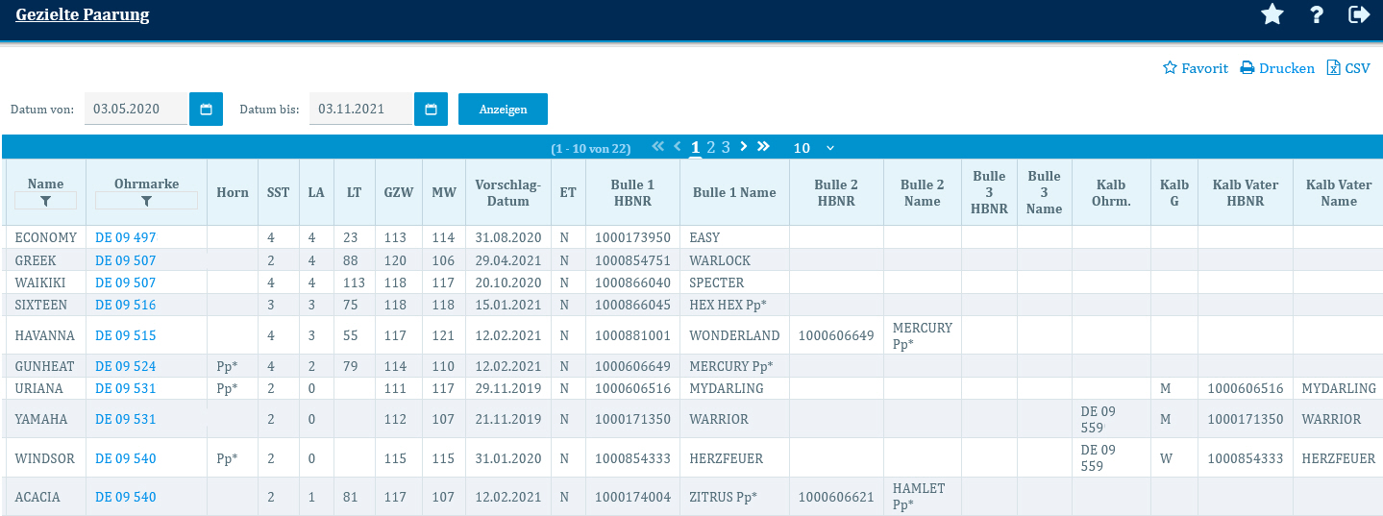Click the Drucken print link
Screen dimensions: 1383x516
click(1276, 68)
